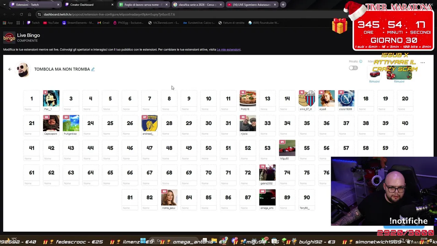Close the Estensioni - Twitch tab
The width and height of the screenshot is (437, 246).
(x=58, y=4)
